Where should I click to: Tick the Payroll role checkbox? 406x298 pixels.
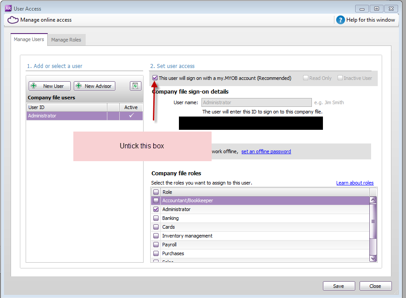coord(156,245)
